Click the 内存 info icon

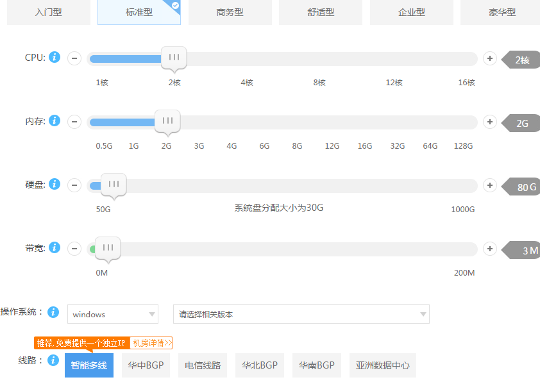55,120
